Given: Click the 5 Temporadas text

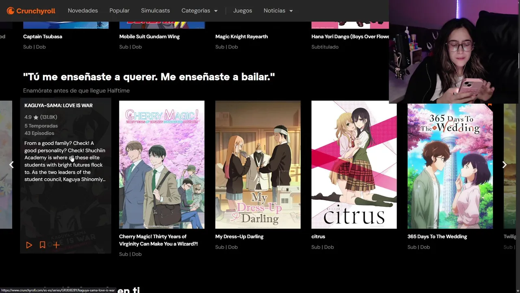Looking at the screenshot, I should coord(41,126).
